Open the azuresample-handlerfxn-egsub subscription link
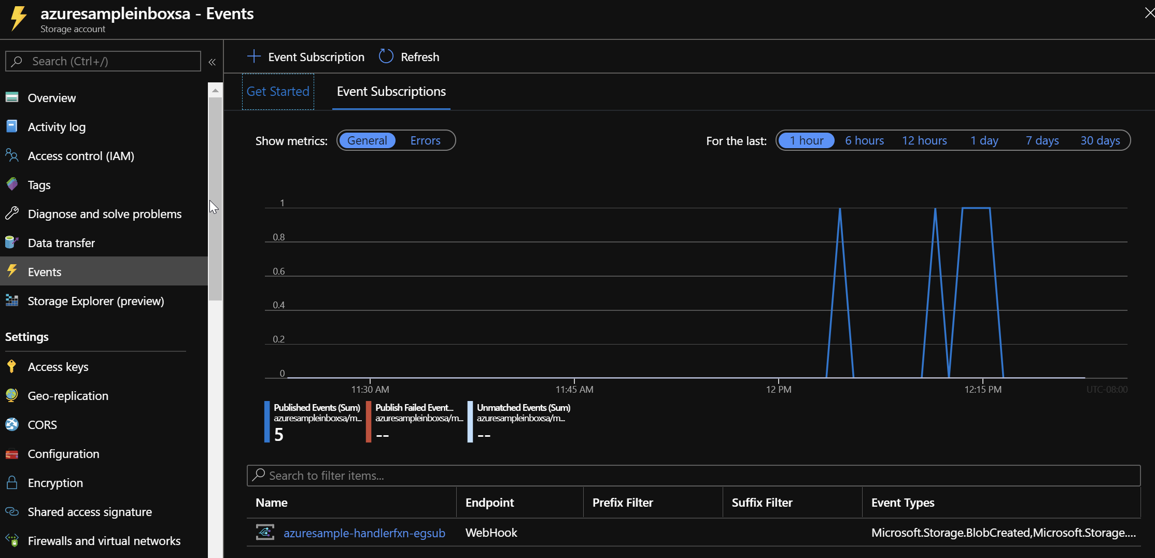This screenshot has height=558, width=1155. [364, 533]
